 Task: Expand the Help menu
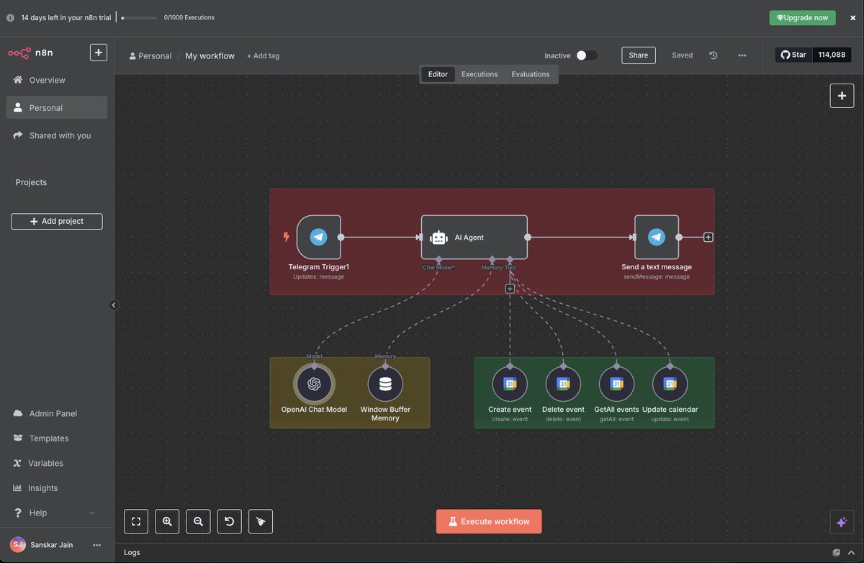click(x=54, y=513)
